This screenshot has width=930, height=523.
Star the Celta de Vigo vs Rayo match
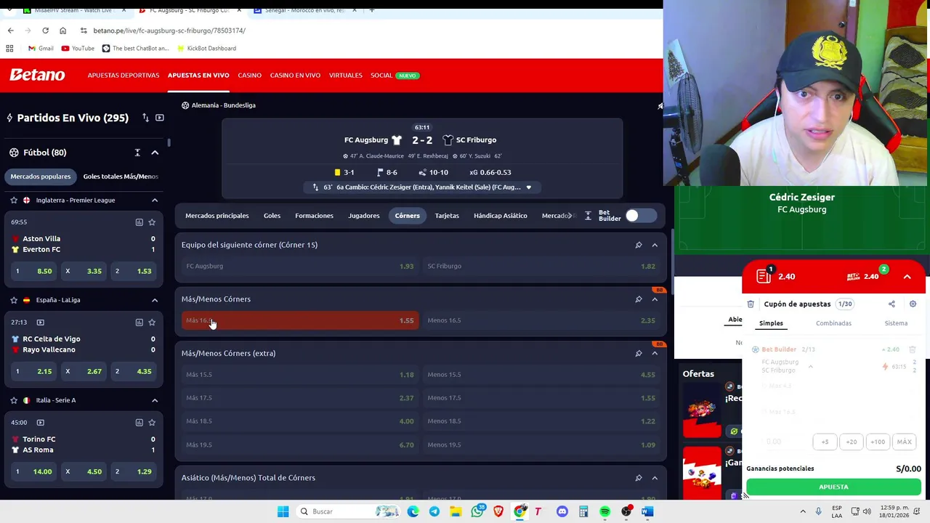click(152, 323)
